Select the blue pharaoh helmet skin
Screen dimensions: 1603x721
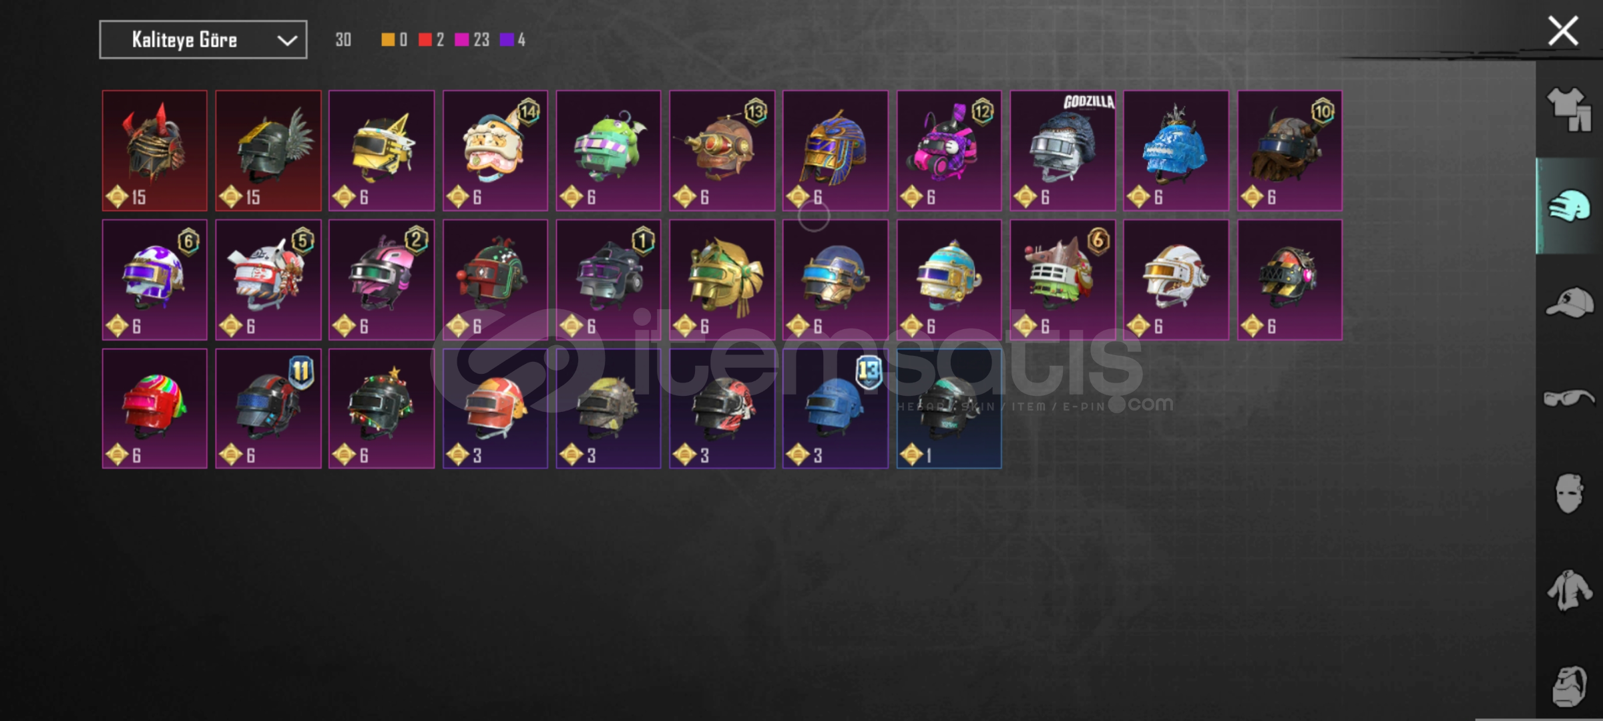click(835, 151)
